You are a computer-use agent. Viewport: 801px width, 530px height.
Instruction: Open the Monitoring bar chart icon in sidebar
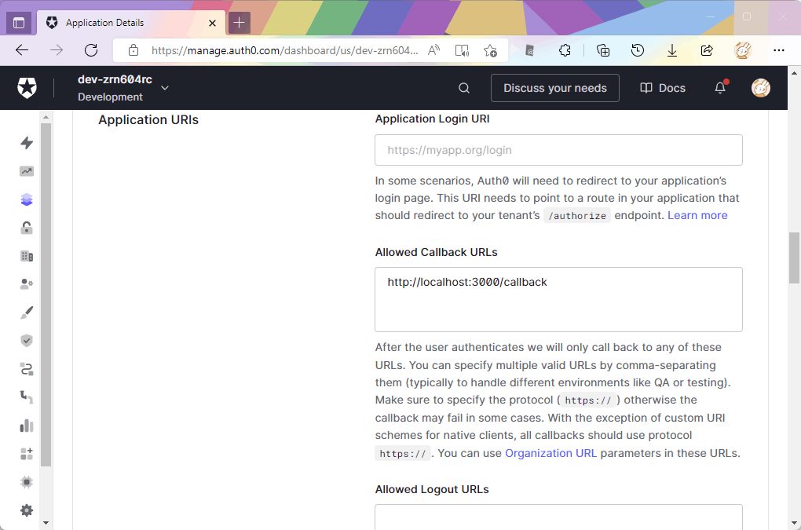(x=27, y=426)
